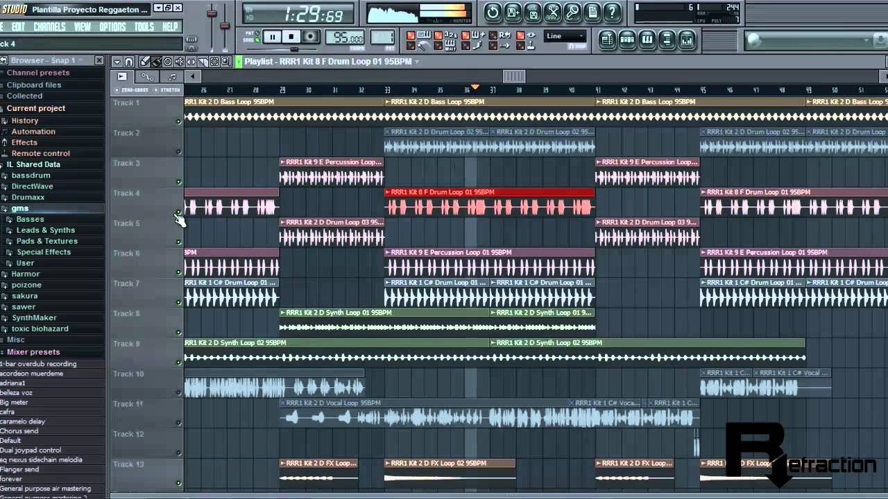Open the TOOLS menu
Image resolution: width=888 pixels, height=499 pixels.
[x=144, y=27]
